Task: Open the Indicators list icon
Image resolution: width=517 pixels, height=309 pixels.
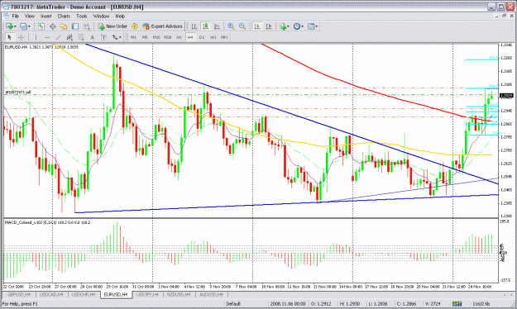Action: [283, 26]
